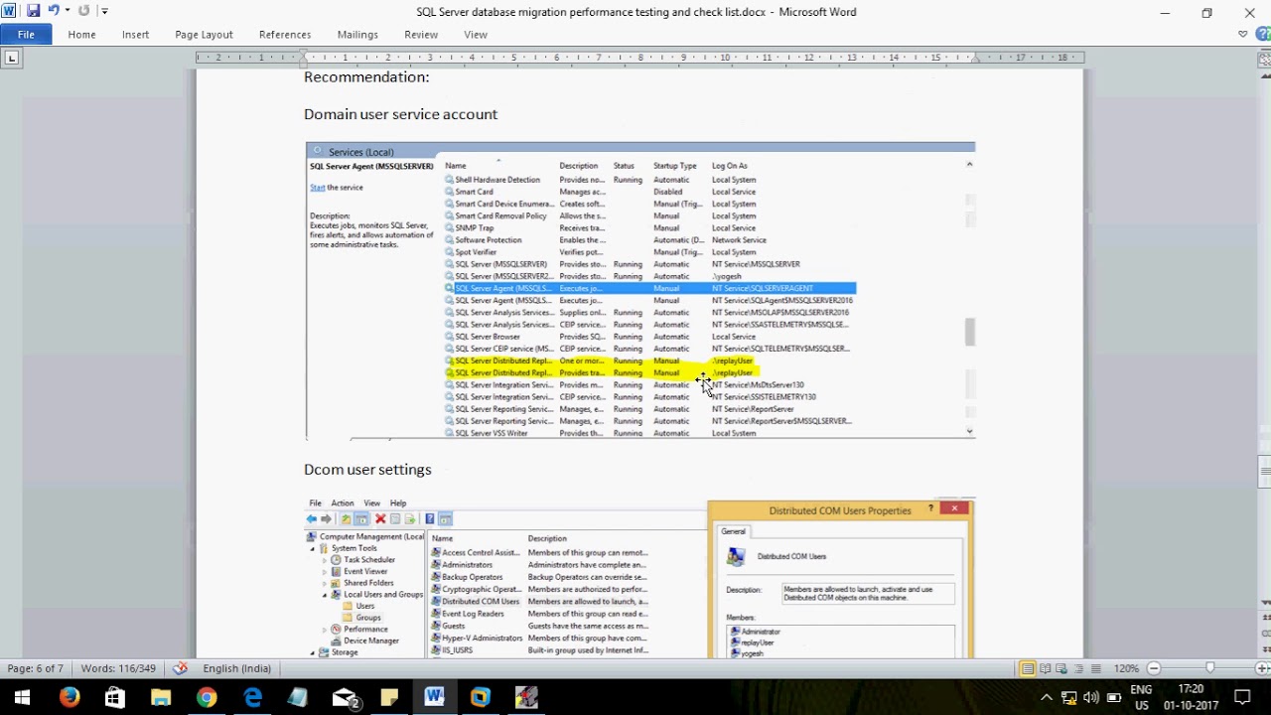This screenshot has height=715, width=1271.
Task: Click the proofing errors icon in status bar
Action: coord(180,668)
